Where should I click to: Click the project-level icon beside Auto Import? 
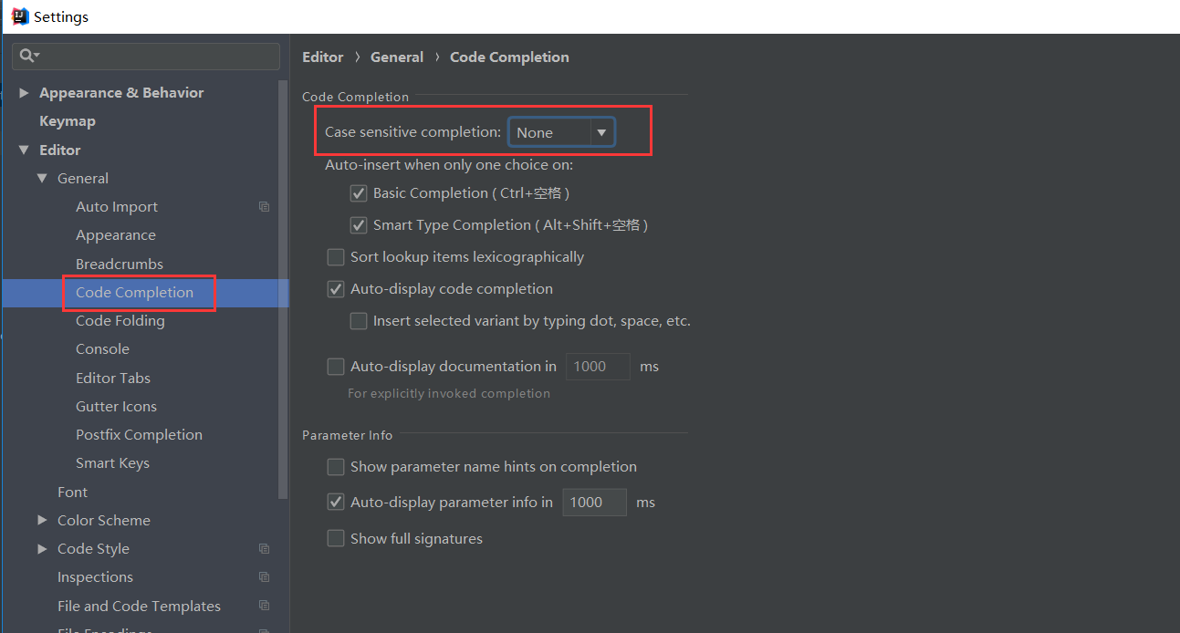[264, 207]
